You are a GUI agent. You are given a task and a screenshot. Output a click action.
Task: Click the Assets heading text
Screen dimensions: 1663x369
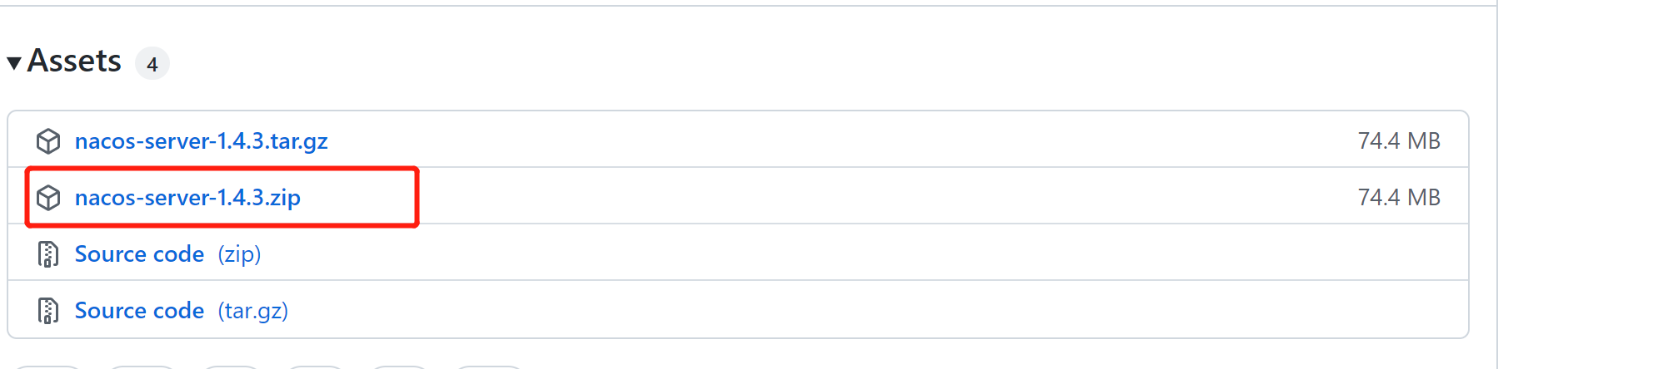pos(74,61)
